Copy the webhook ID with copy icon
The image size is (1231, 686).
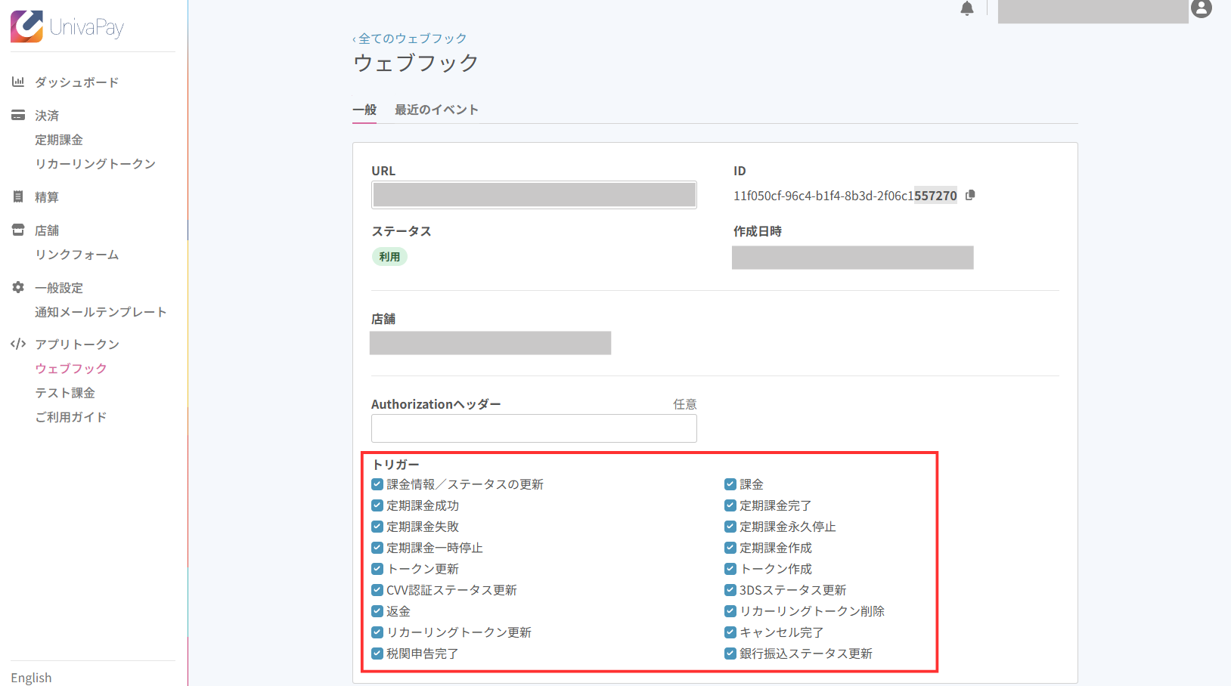tap(970, 195)
